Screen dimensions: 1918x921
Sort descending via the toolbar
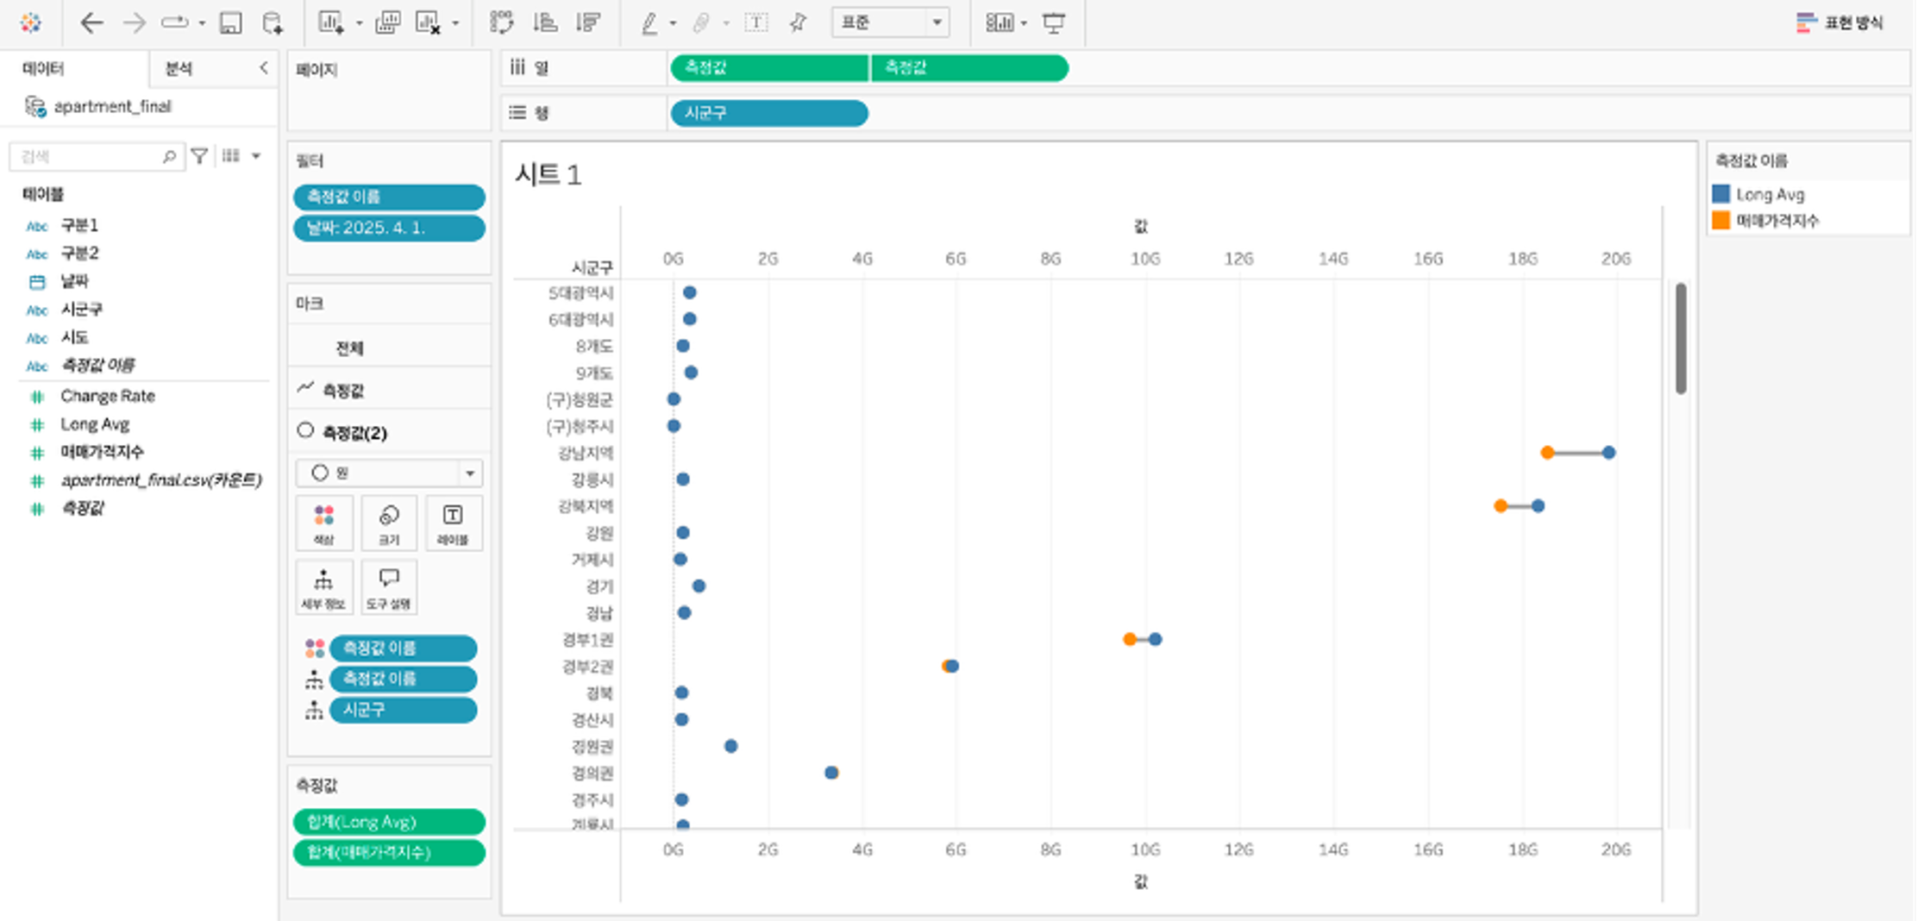(x=588, y=23)
